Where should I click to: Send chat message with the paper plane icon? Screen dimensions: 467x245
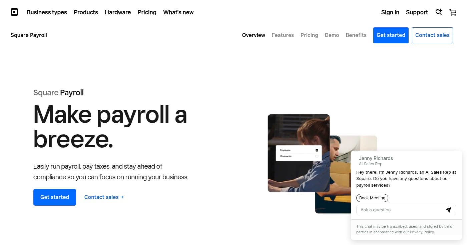[448, 210]
